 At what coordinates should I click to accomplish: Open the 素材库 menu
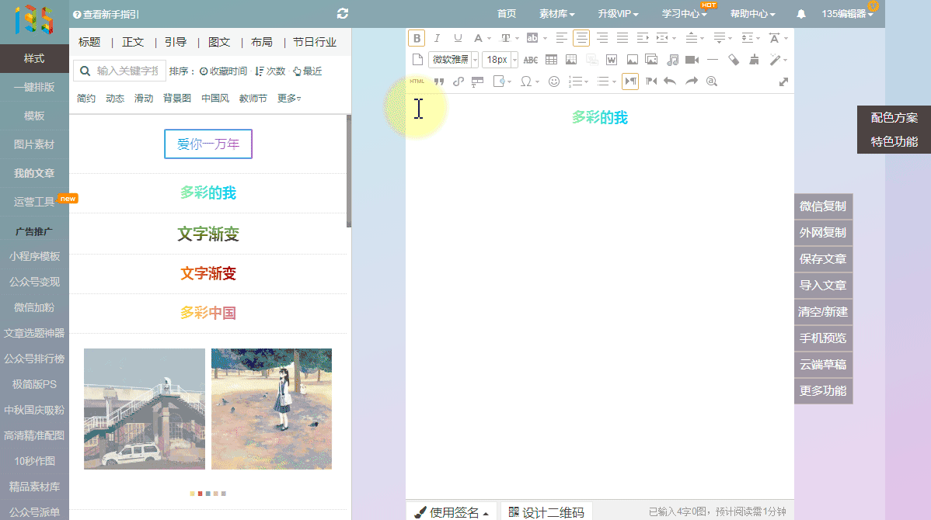(x=557, y=13)
